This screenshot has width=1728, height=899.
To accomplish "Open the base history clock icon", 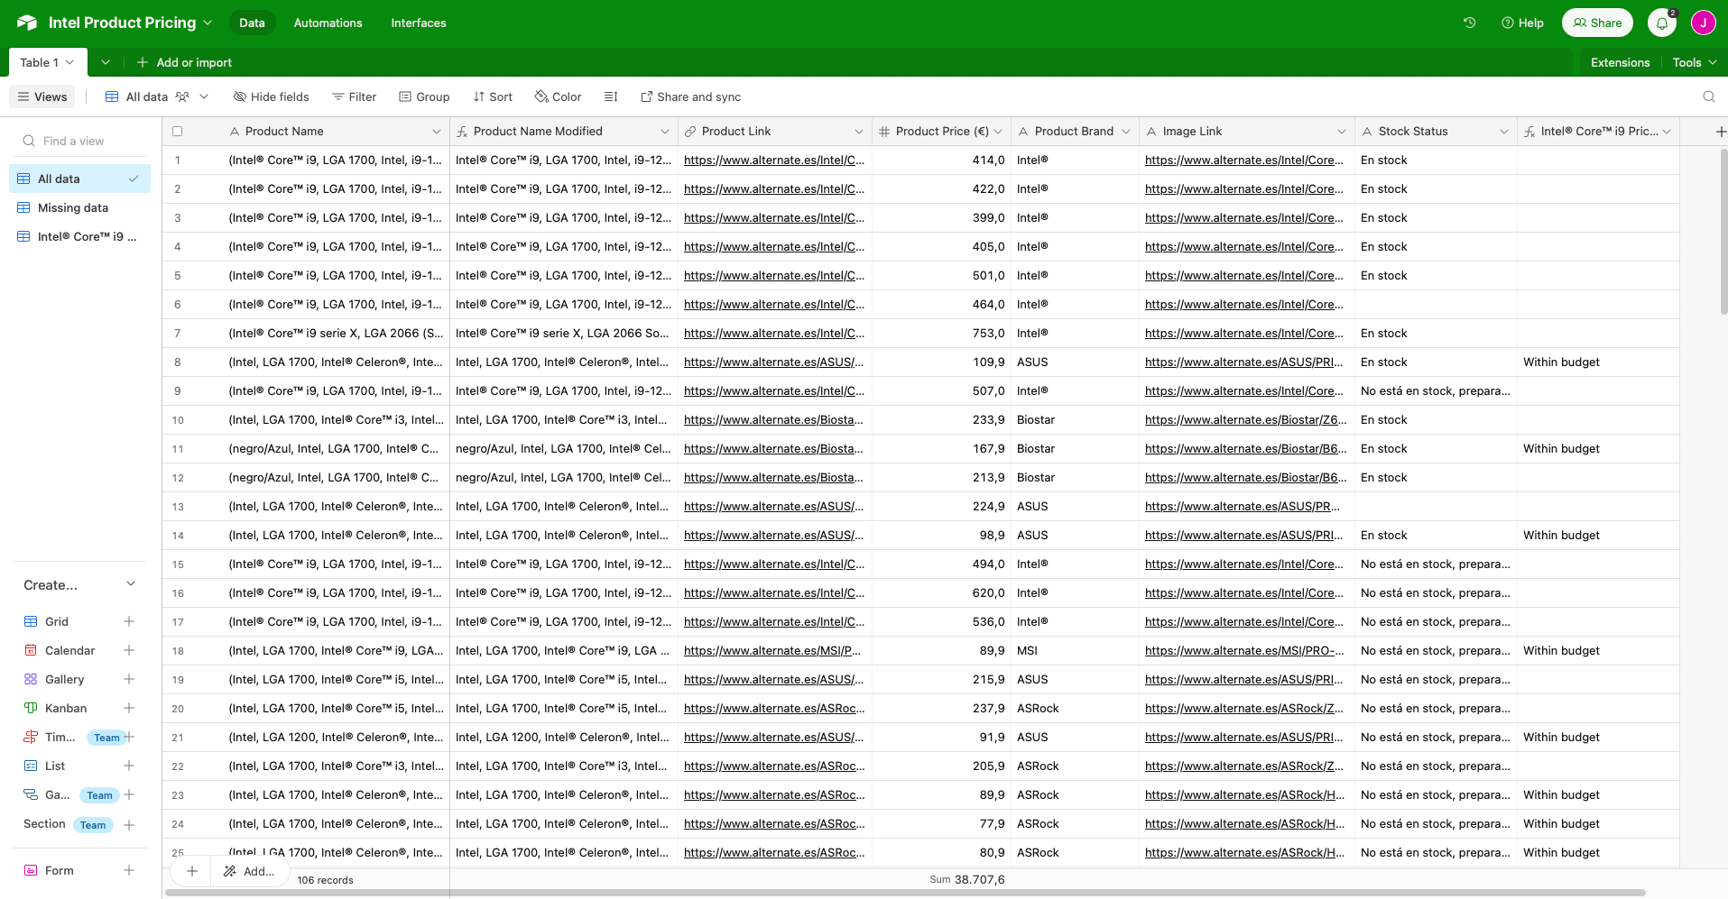I will 1469,23.
